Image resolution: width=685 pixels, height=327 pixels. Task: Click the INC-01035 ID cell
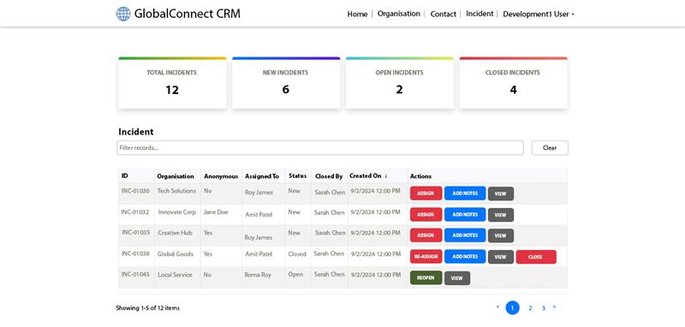[x=135, y=232]
